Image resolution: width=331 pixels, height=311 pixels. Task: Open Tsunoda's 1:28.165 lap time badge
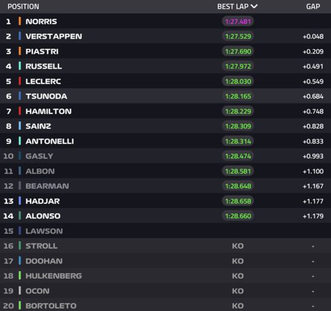point(238,97)
